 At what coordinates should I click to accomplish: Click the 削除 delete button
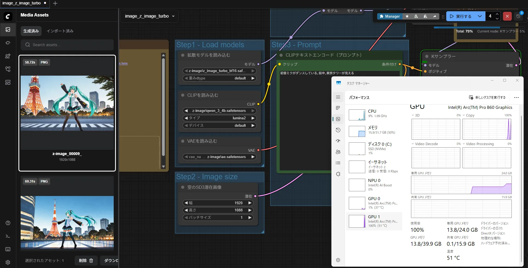pos(86,261)
